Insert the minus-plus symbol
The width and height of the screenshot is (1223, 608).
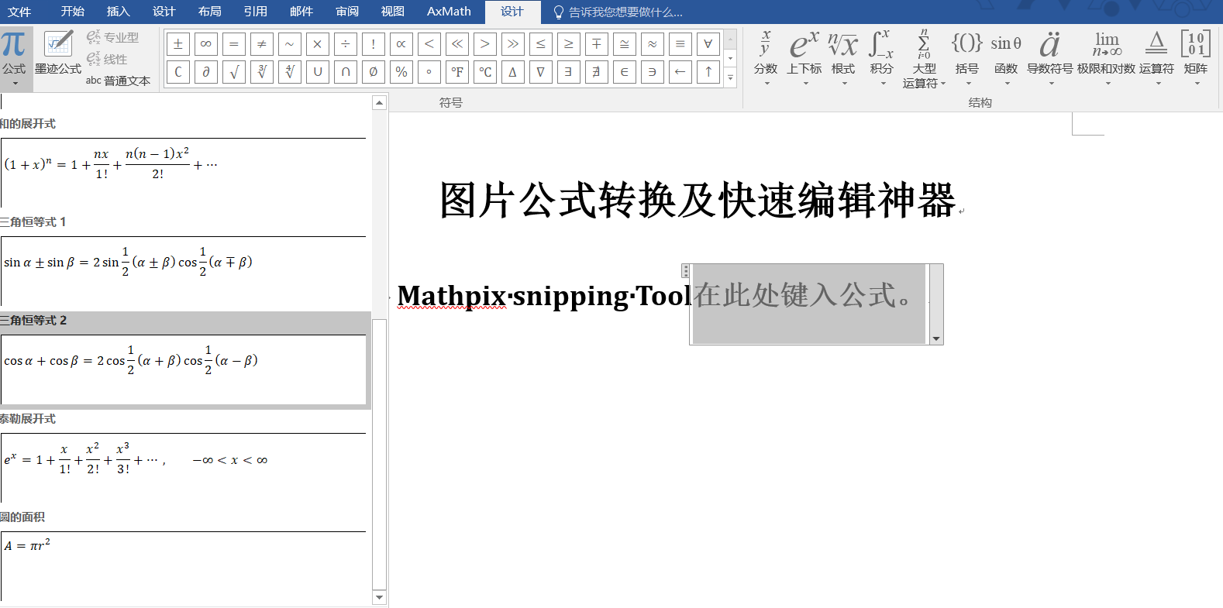click(x=597, y=44)
